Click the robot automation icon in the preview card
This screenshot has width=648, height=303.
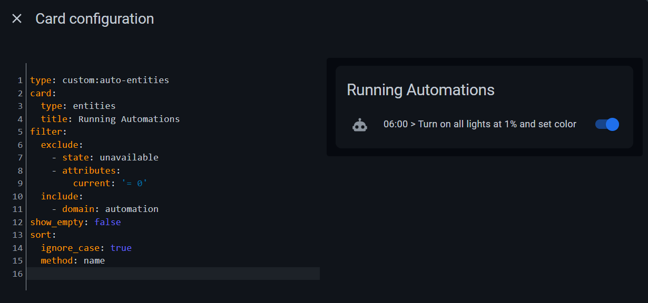point(360,124)
